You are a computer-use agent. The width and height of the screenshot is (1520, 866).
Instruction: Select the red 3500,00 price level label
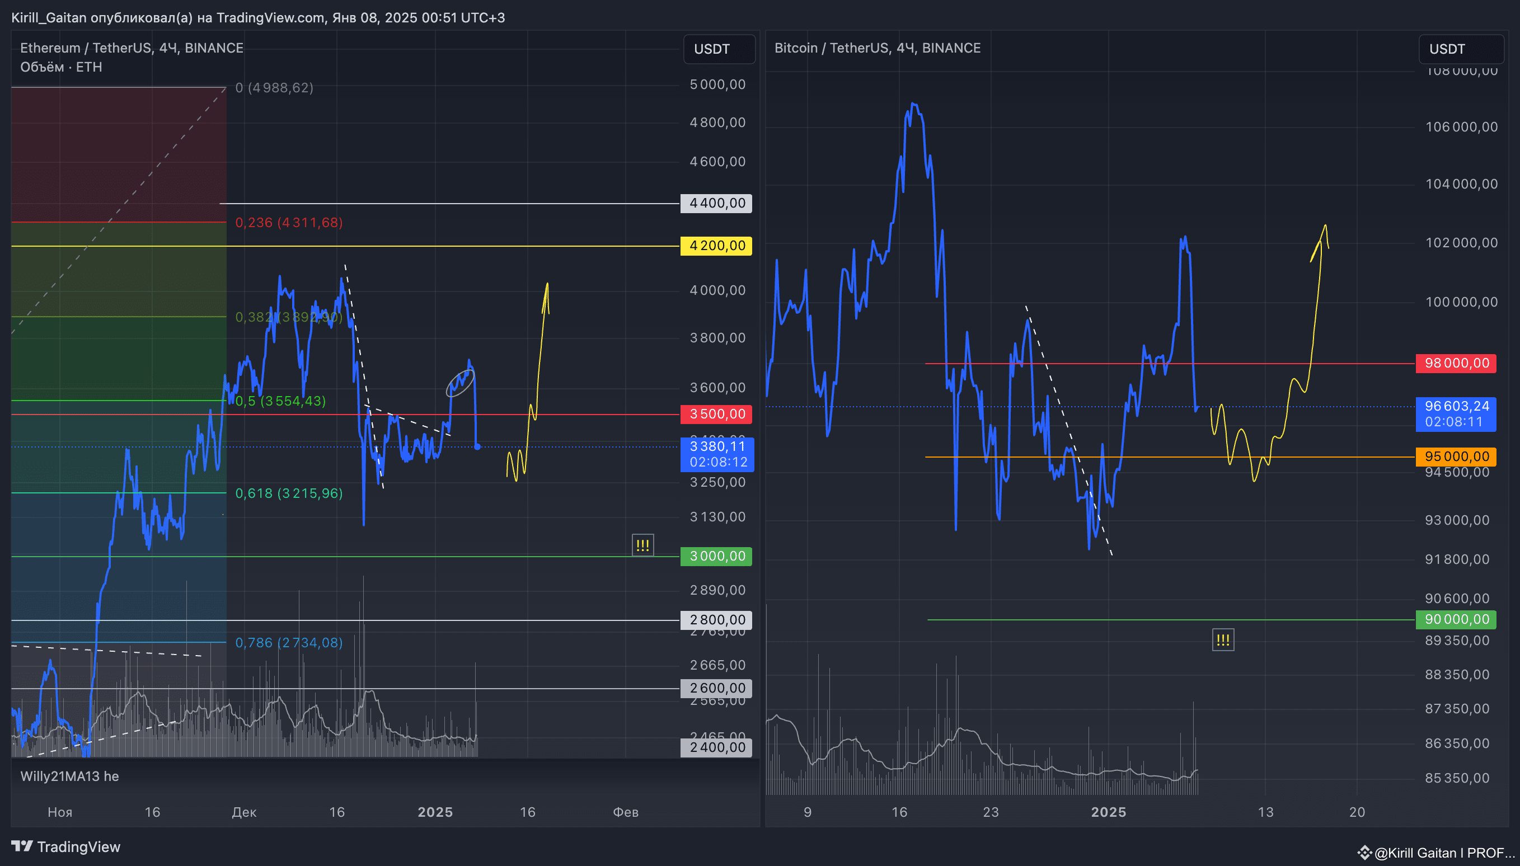(x=716, y=414)
